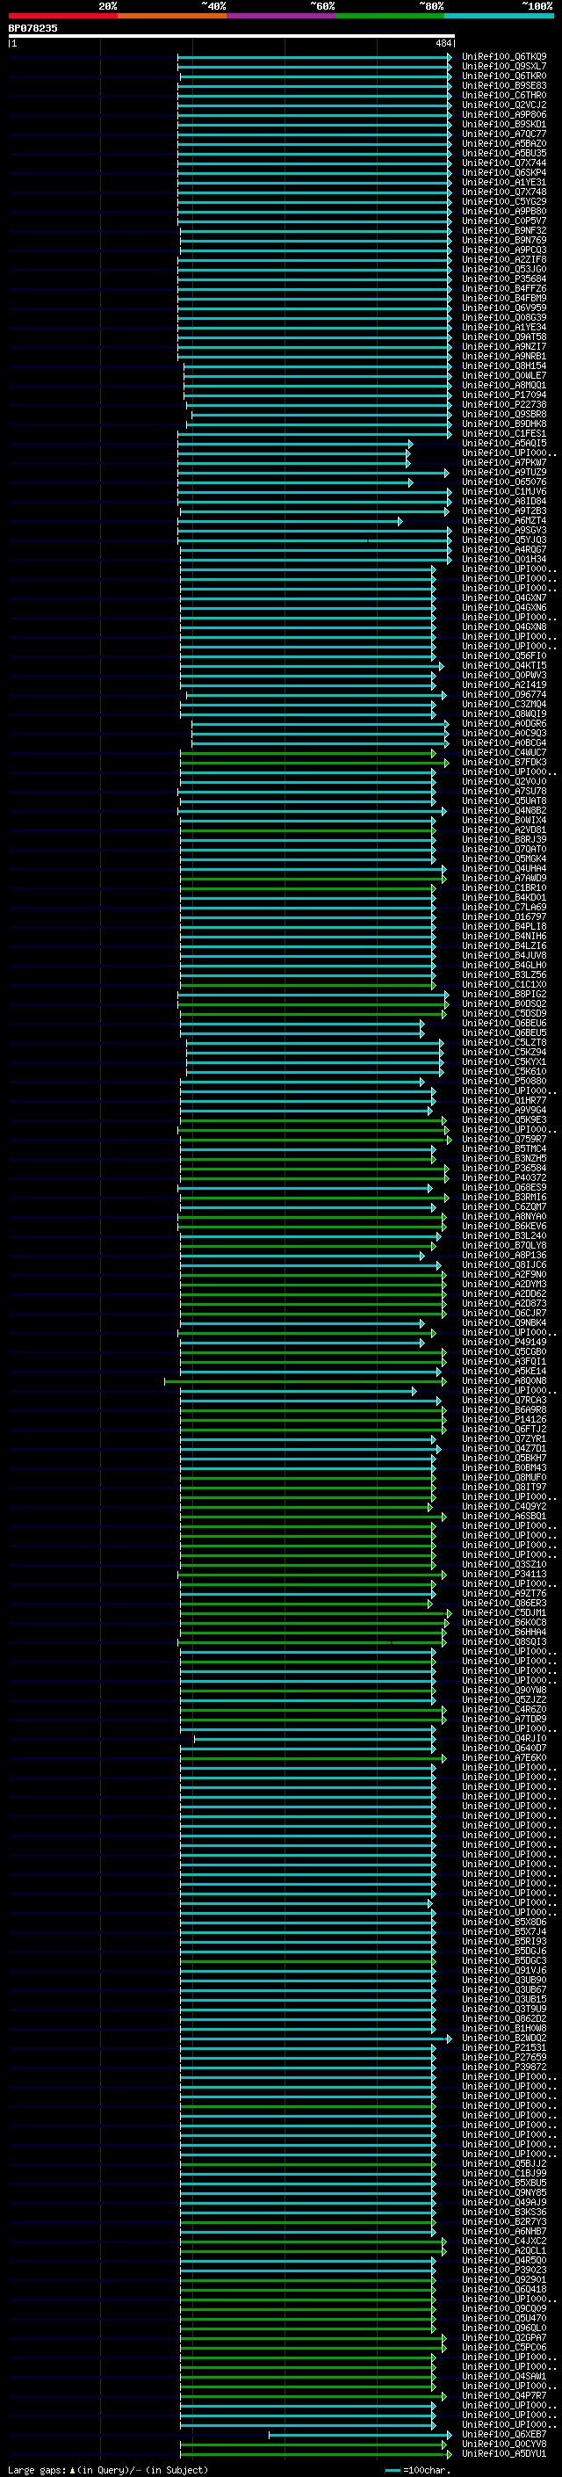Click the cyan ~100% identity legend segment

pyautogui.click(x=499, y=16)
